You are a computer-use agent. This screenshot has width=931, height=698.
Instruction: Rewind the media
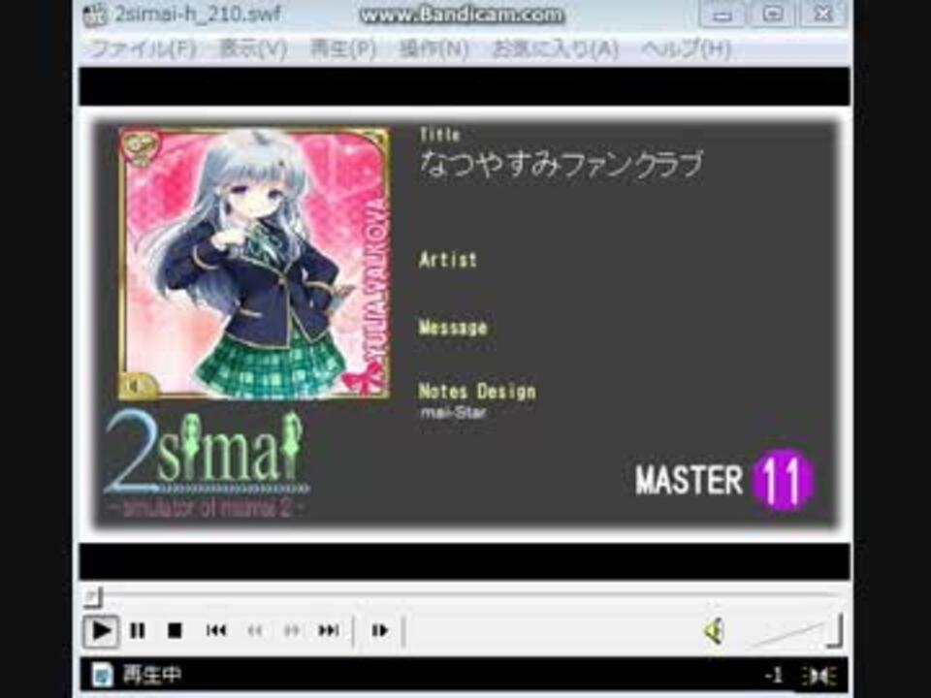point(255,630)
